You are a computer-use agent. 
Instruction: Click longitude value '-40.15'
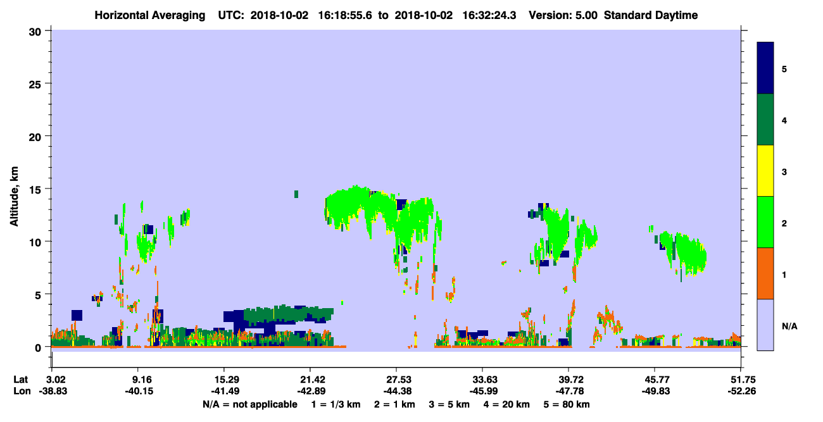coord(139,391)
